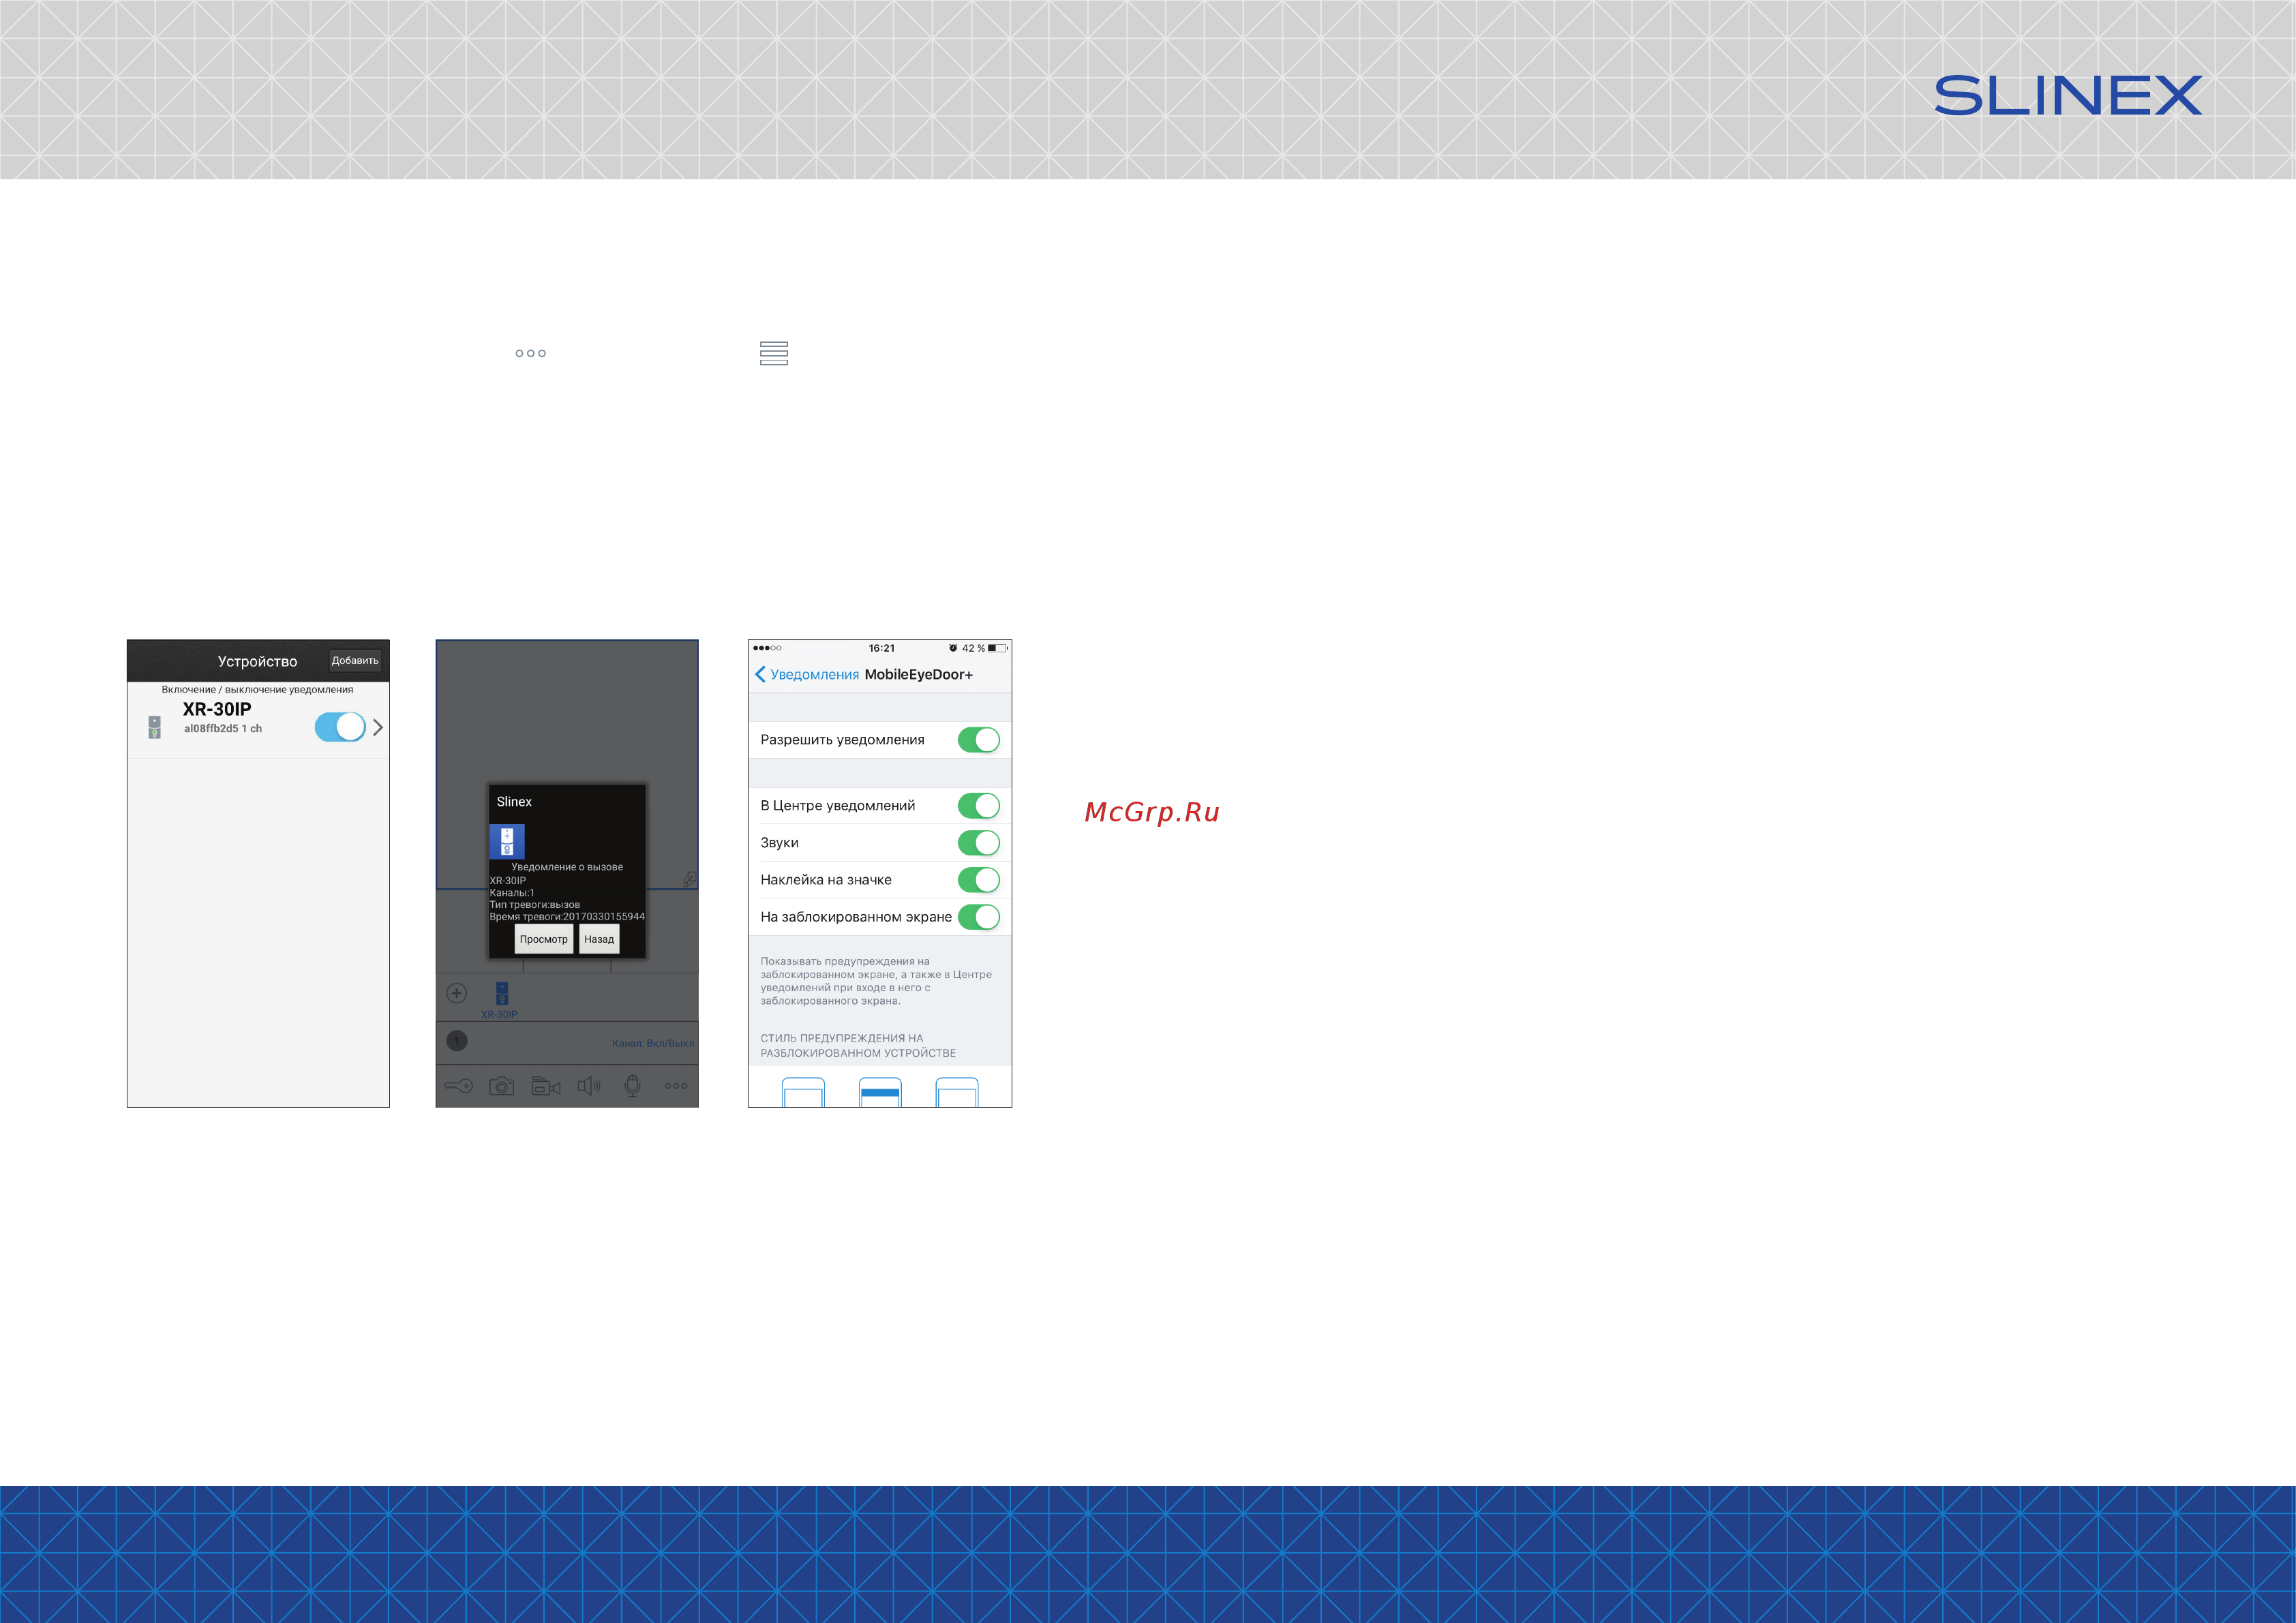Tap the al08ffb2d5 1 ch device ID
Image resolution: width=2296 pixels, height=1623 pixels.
(223, 729)
